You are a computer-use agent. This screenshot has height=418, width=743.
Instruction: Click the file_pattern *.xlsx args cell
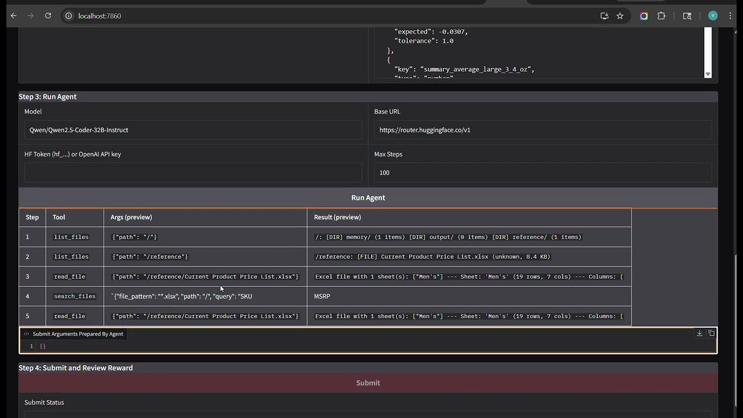pyautogui.click(x=205, y=296)
